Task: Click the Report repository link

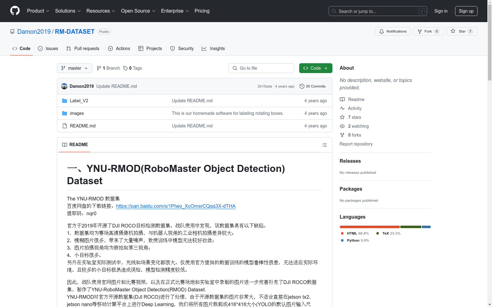Action: click(x=356, y=144)
